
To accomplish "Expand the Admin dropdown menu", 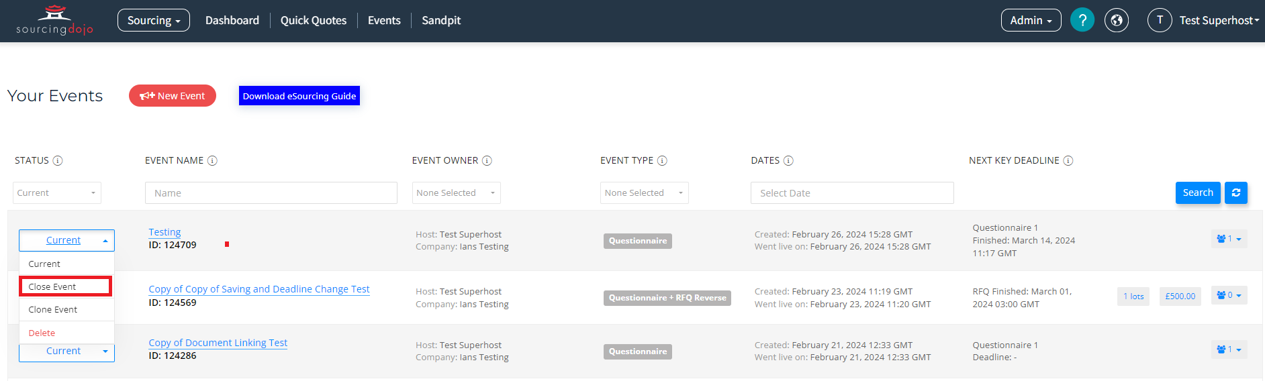I will [x=1031, y=20].
